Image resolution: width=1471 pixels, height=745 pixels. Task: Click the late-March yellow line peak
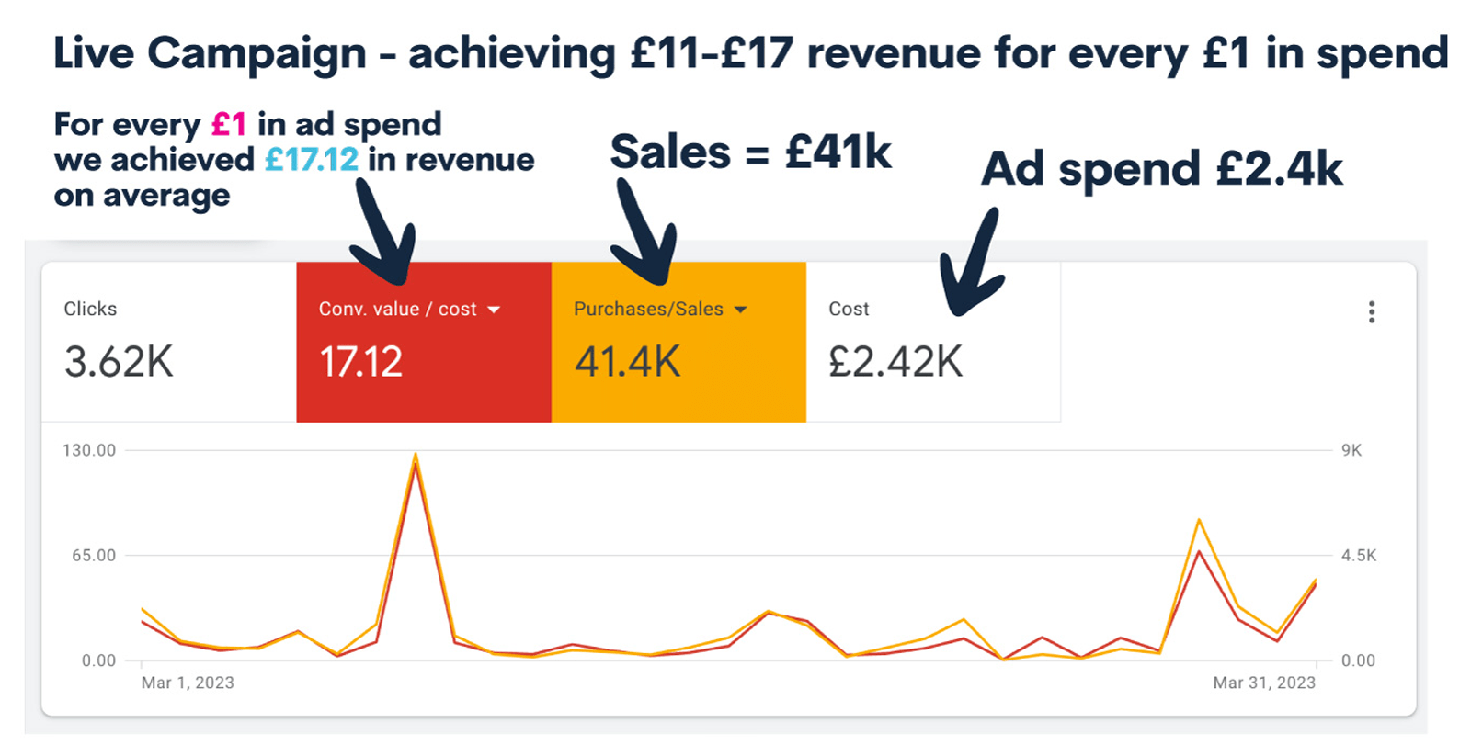click(1199, 521)
